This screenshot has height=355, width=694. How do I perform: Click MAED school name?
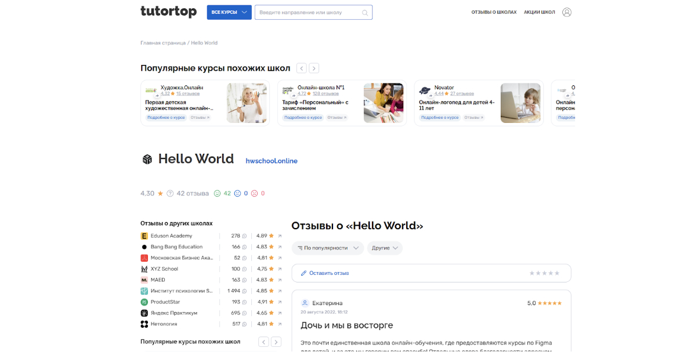click(x=158, y=280)
